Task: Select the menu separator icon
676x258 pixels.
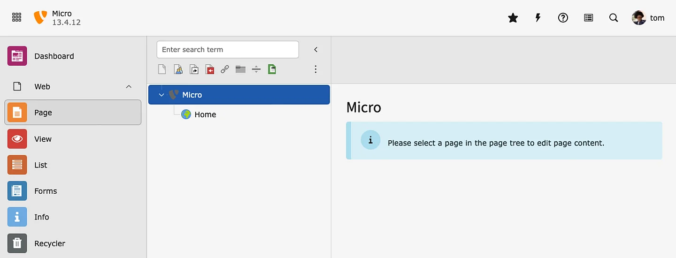Action: [x=256, y=69]
